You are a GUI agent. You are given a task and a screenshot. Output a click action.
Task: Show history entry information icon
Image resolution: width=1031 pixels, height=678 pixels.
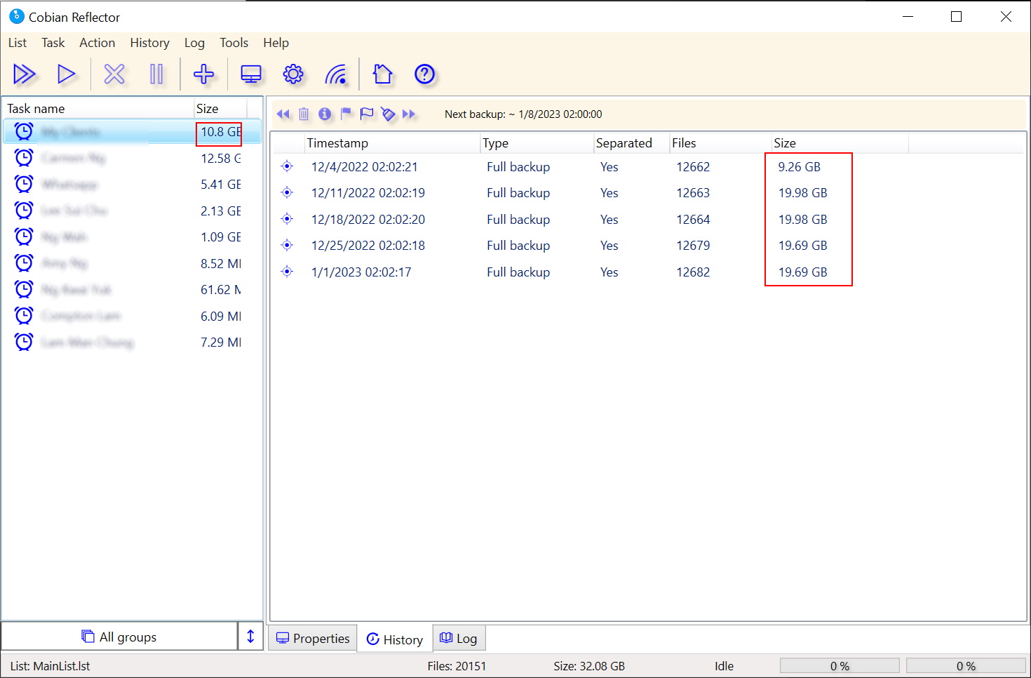(x=325, y=114)
